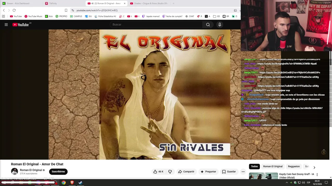Open the Kaydy Cain feat Doony Graff thumbnail

263,176
